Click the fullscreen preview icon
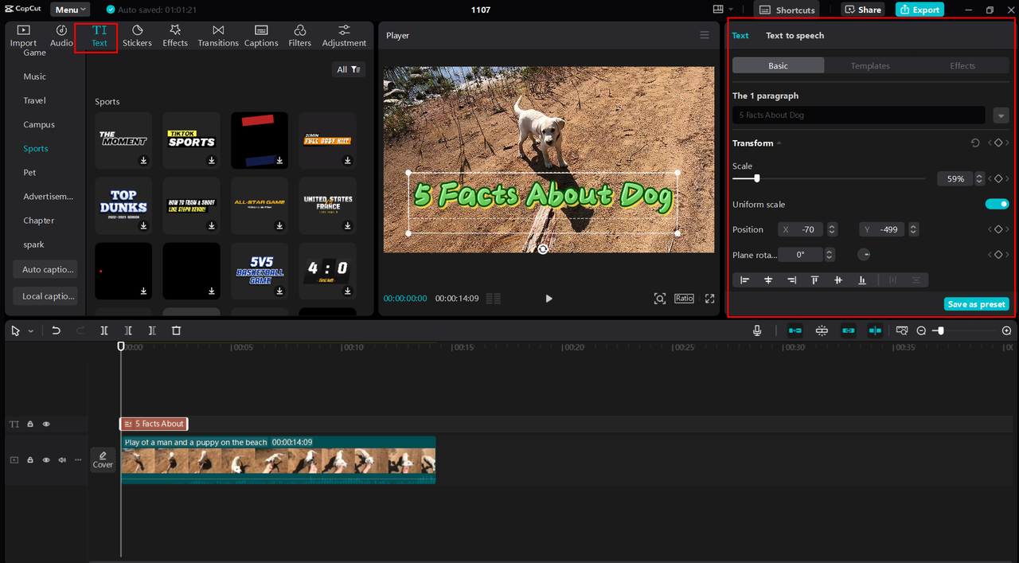This screenshot has width=1019, height=563. coord(709,299)
